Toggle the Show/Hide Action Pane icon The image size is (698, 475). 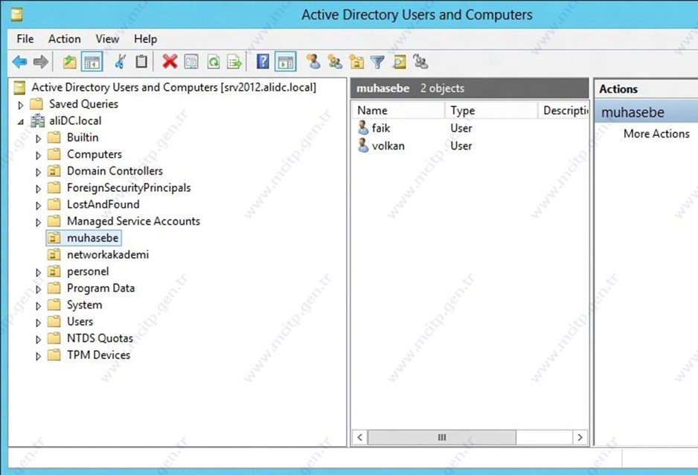(285, 62)
